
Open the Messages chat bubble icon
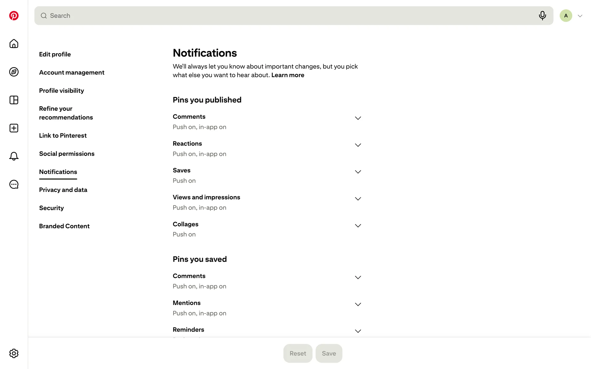tap(14, 184)
